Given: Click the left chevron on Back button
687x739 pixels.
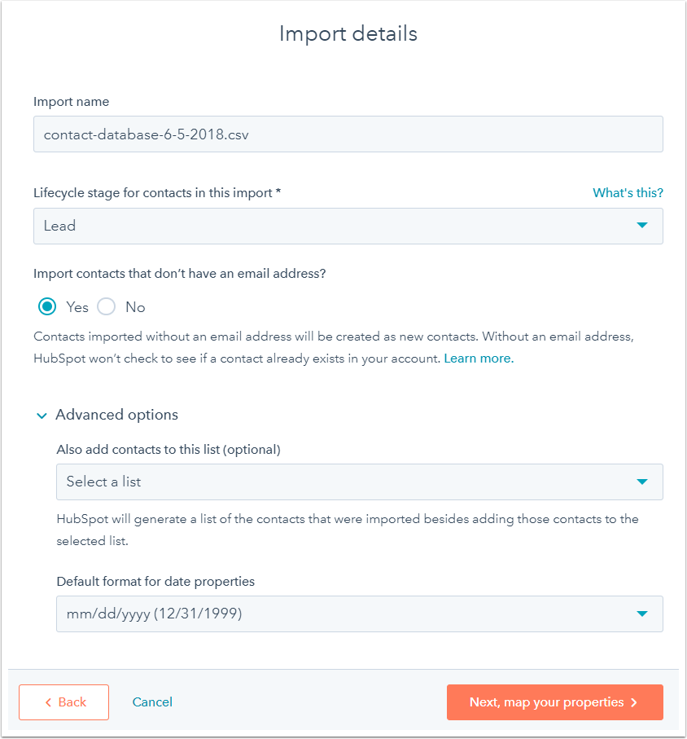Looking at the screenshot, I should (48, 702).
